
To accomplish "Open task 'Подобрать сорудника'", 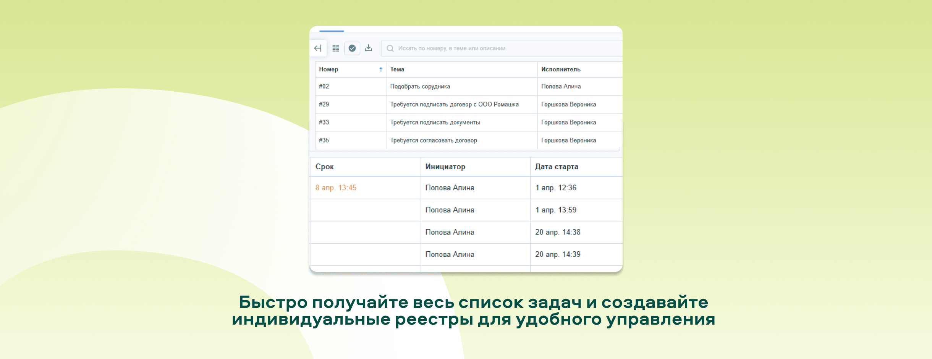I will point(420,86).
